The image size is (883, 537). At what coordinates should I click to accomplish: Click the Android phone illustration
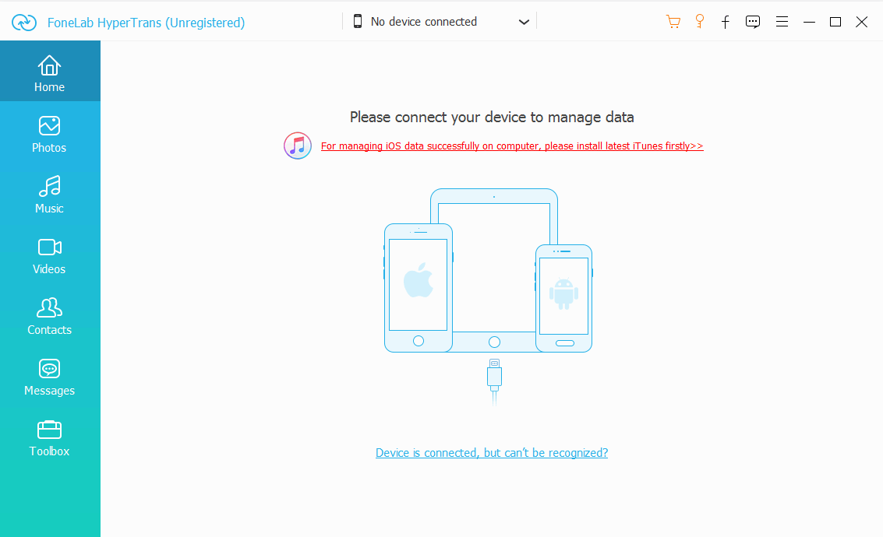563,298
